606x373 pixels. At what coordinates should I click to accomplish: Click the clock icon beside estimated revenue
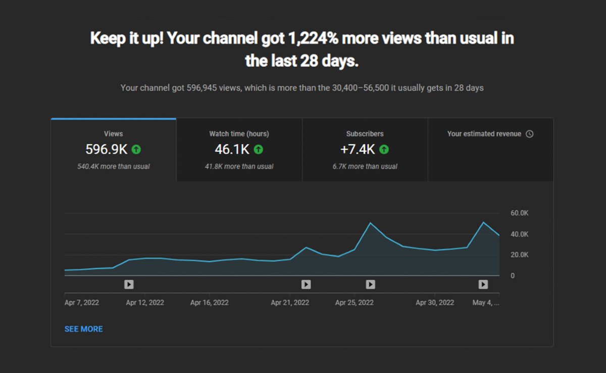529,134
